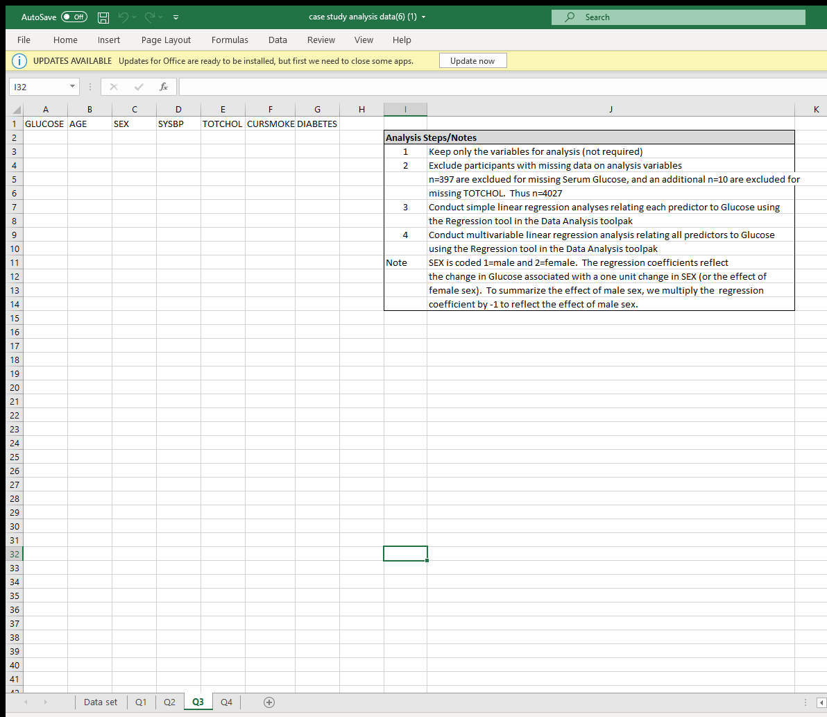827x717 pixels.
Task: Click the DIABETES header cell
Action: click(317, 124)
